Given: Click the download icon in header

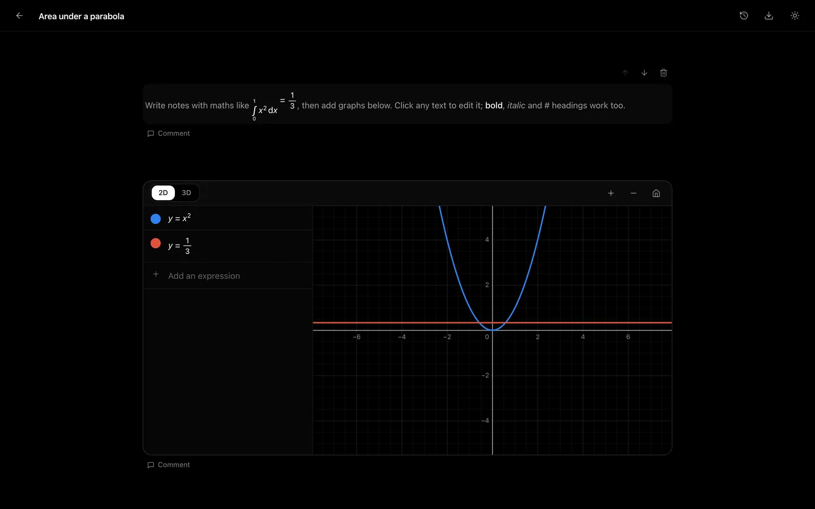Looking at the screenshot, I should click(769, 16).
